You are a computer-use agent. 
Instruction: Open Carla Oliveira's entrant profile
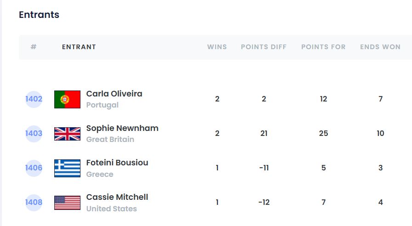[114, 94]
